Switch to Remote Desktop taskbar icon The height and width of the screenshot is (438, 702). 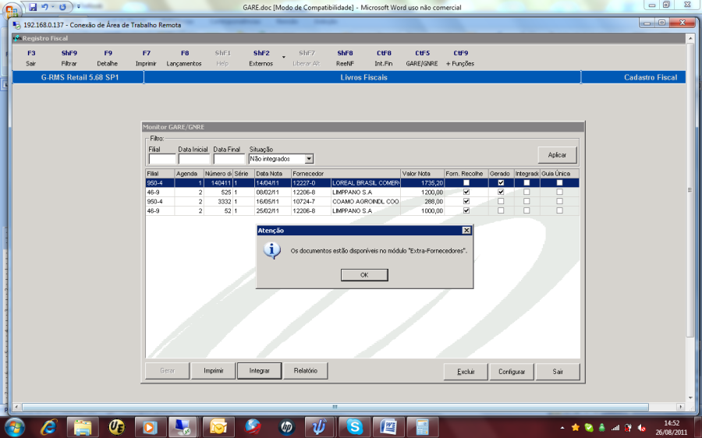tap(183, 427)
